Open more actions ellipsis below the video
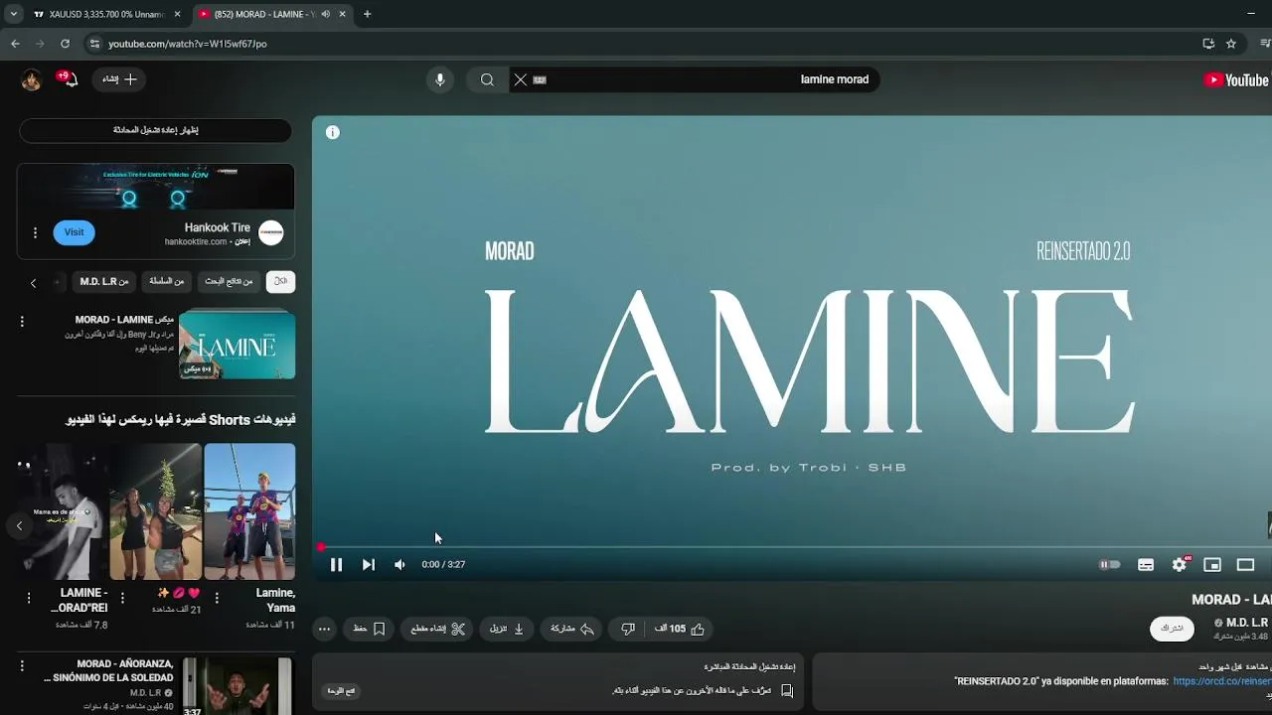Viewport: 1272px width, 715px height. [324, 629]
